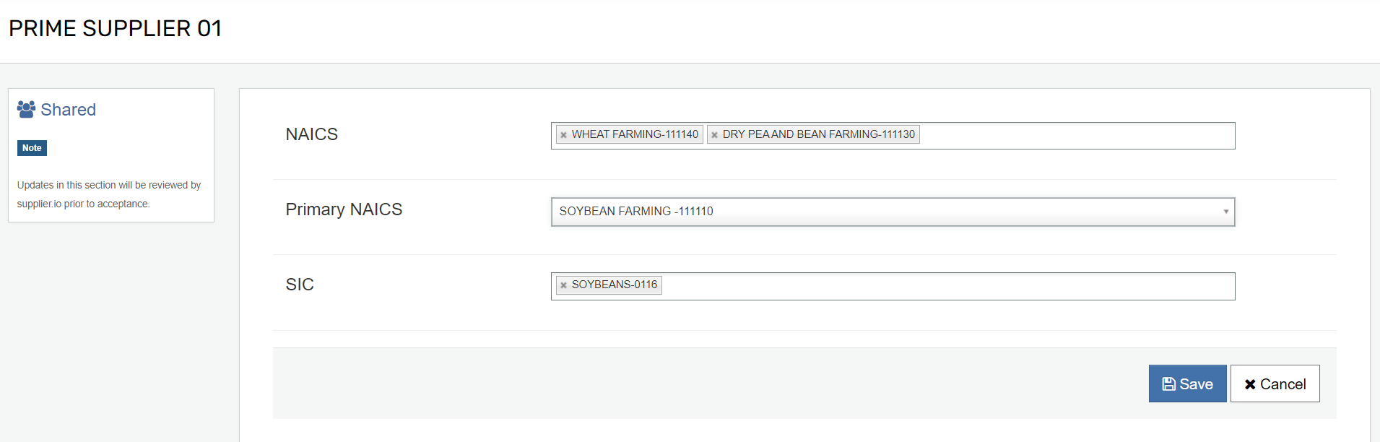Click the blue Note badge
1380x442 pixels.
[32, 148]
